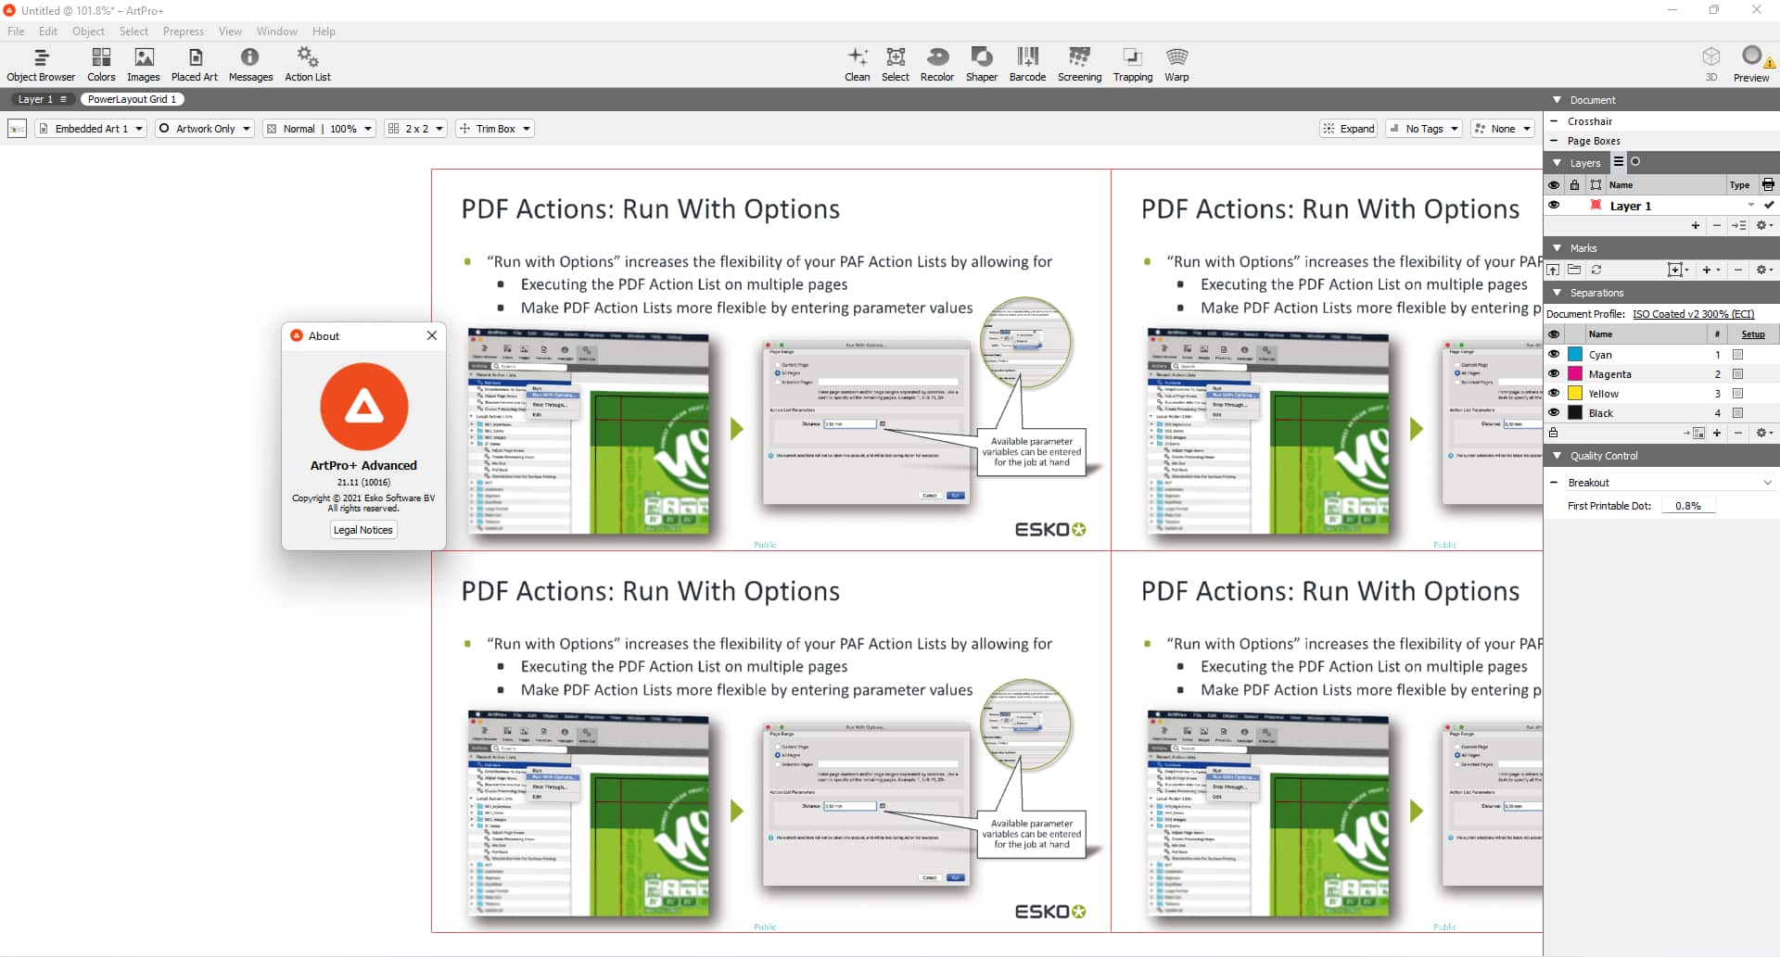Click the Magenta color swatch
This screenshot has width=1780, height=957.
(x=1575, y=373)
